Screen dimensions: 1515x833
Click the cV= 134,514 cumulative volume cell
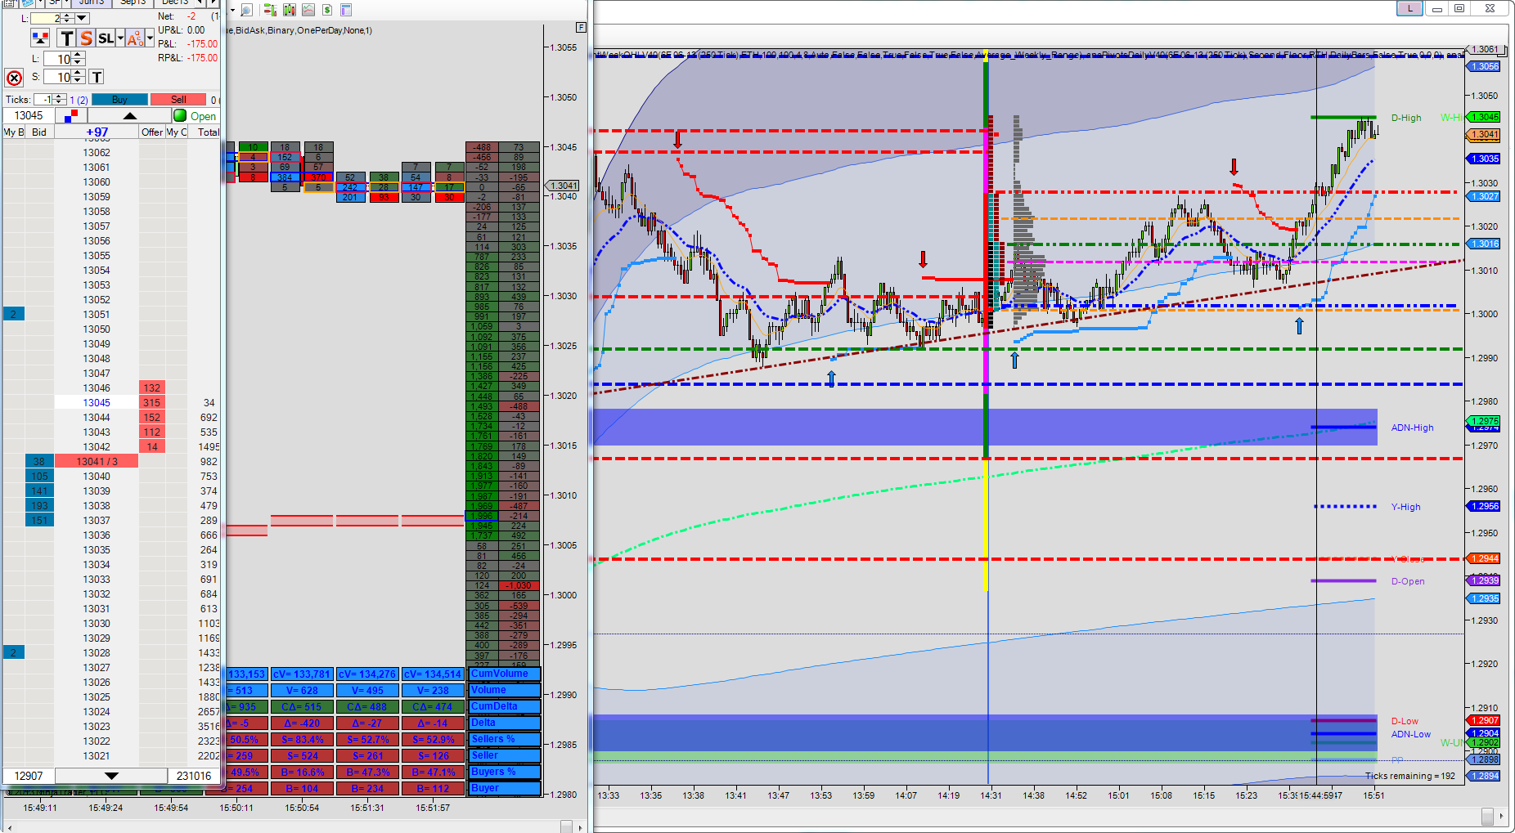pos(433,674)
